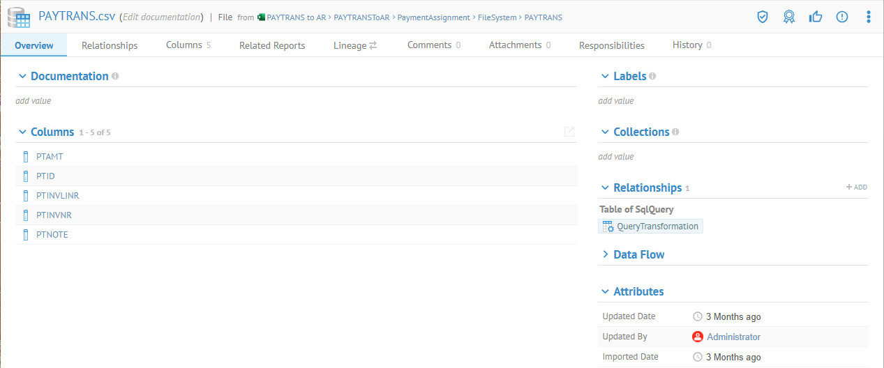This screenshot has width=884, height=368.
Task: Click the Collections info icon
Action: pyautogui.click(x=675, y=132)
